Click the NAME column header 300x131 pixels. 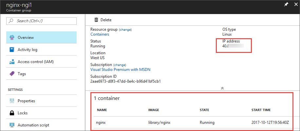point(102,110)
